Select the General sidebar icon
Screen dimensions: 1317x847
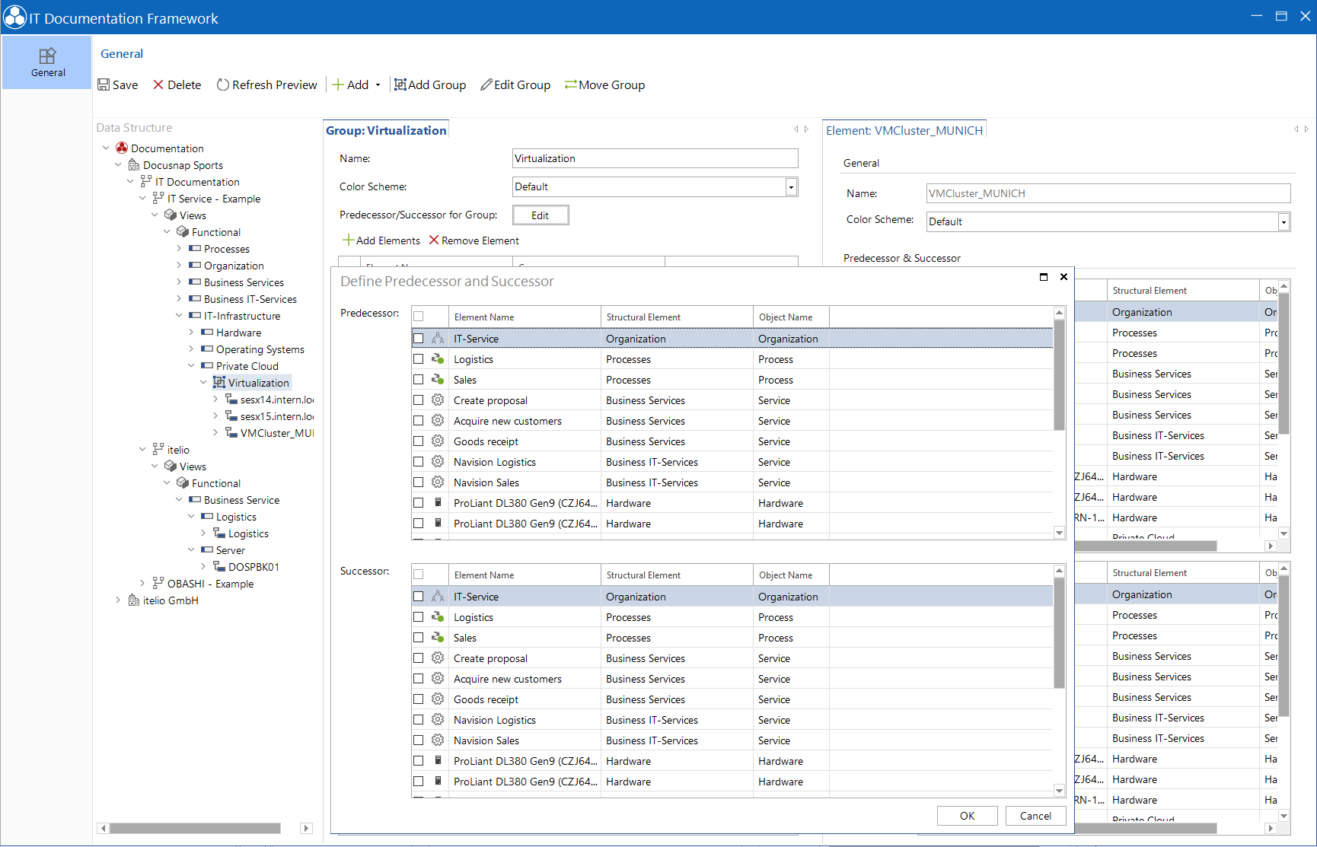[47, 56]
